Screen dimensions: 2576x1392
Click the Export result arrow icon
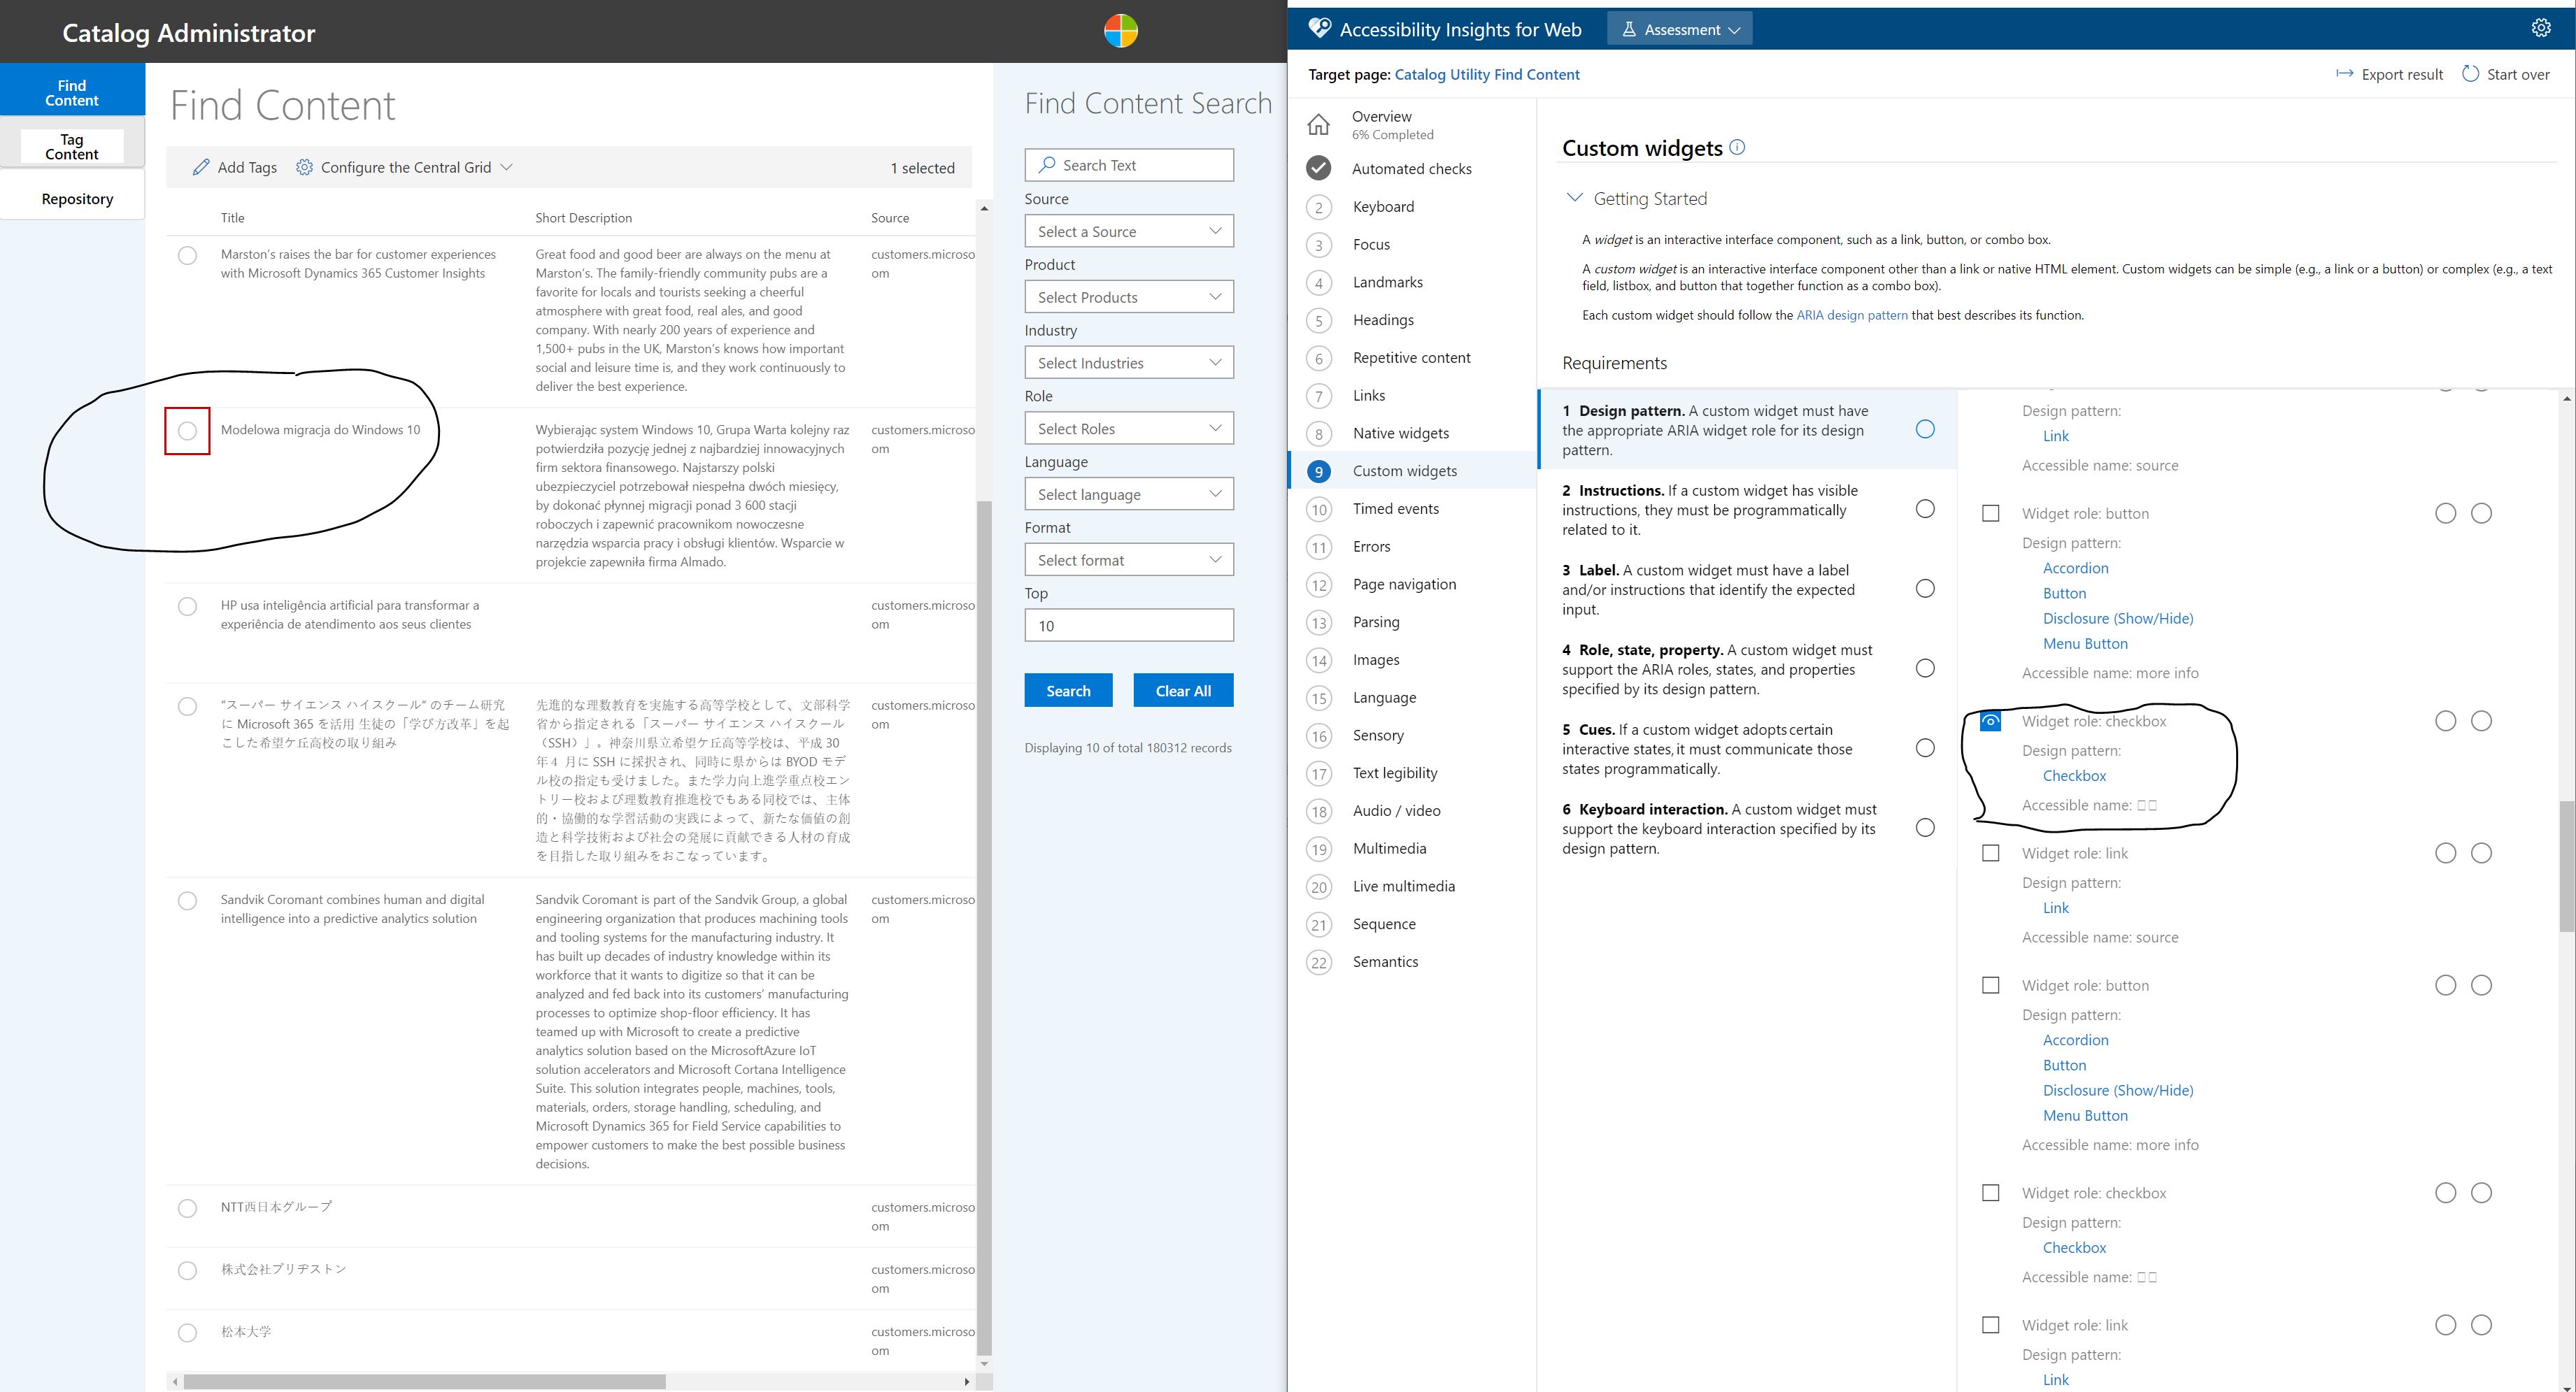pyautogui.click(x=2344, y=74)
